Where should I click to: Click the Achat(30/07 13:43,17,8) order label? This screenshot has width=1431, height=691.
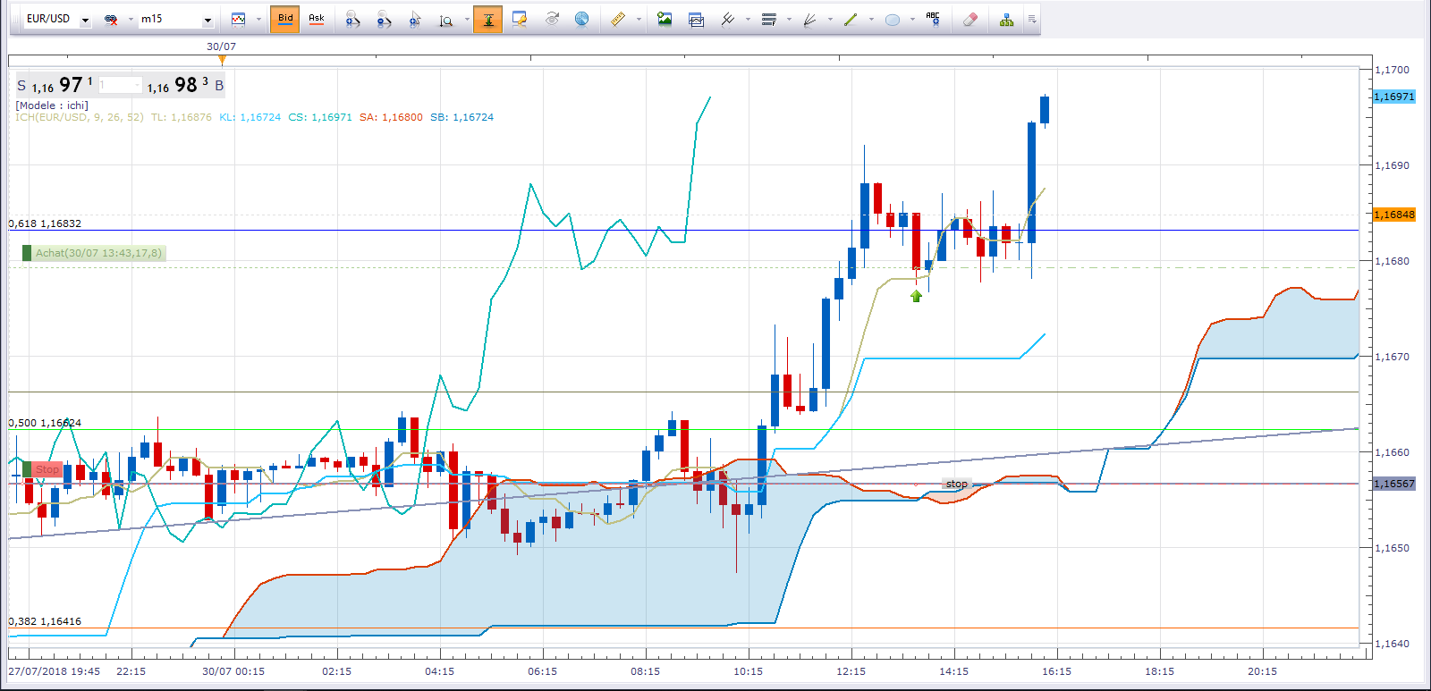point(94,253)
